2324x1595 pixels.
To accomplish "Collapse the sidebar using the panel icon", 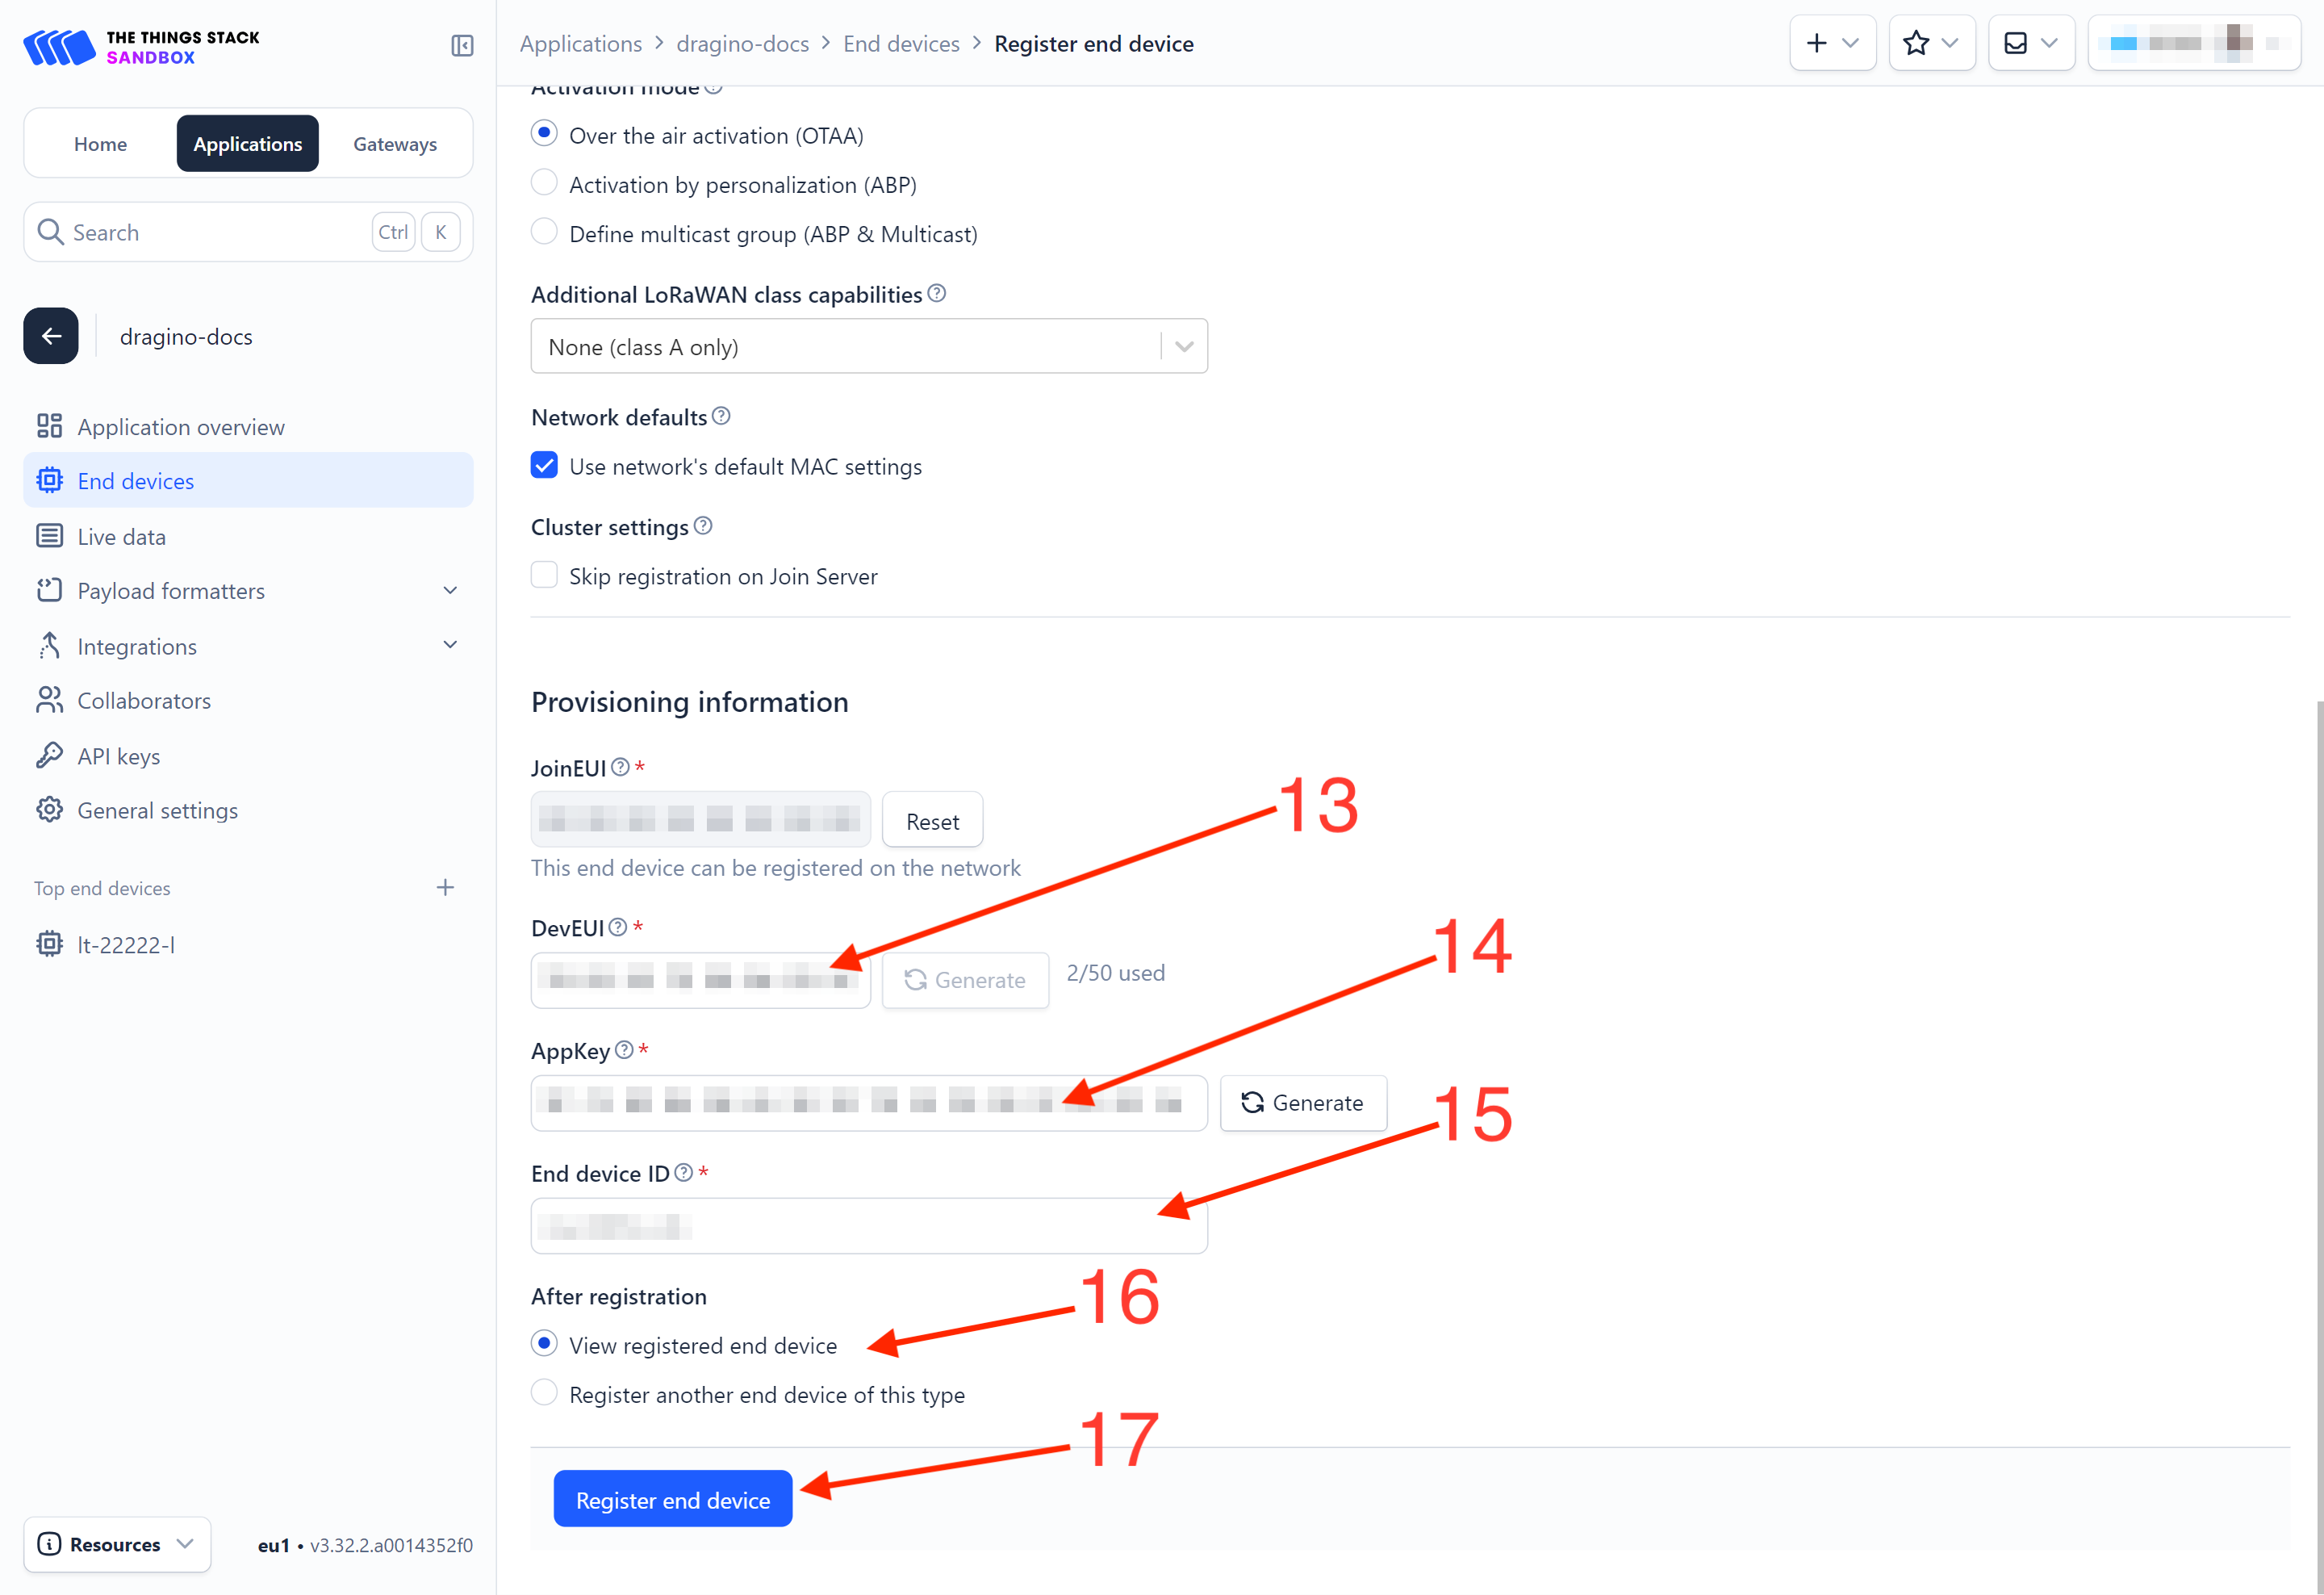I will (x=462, y=45).
